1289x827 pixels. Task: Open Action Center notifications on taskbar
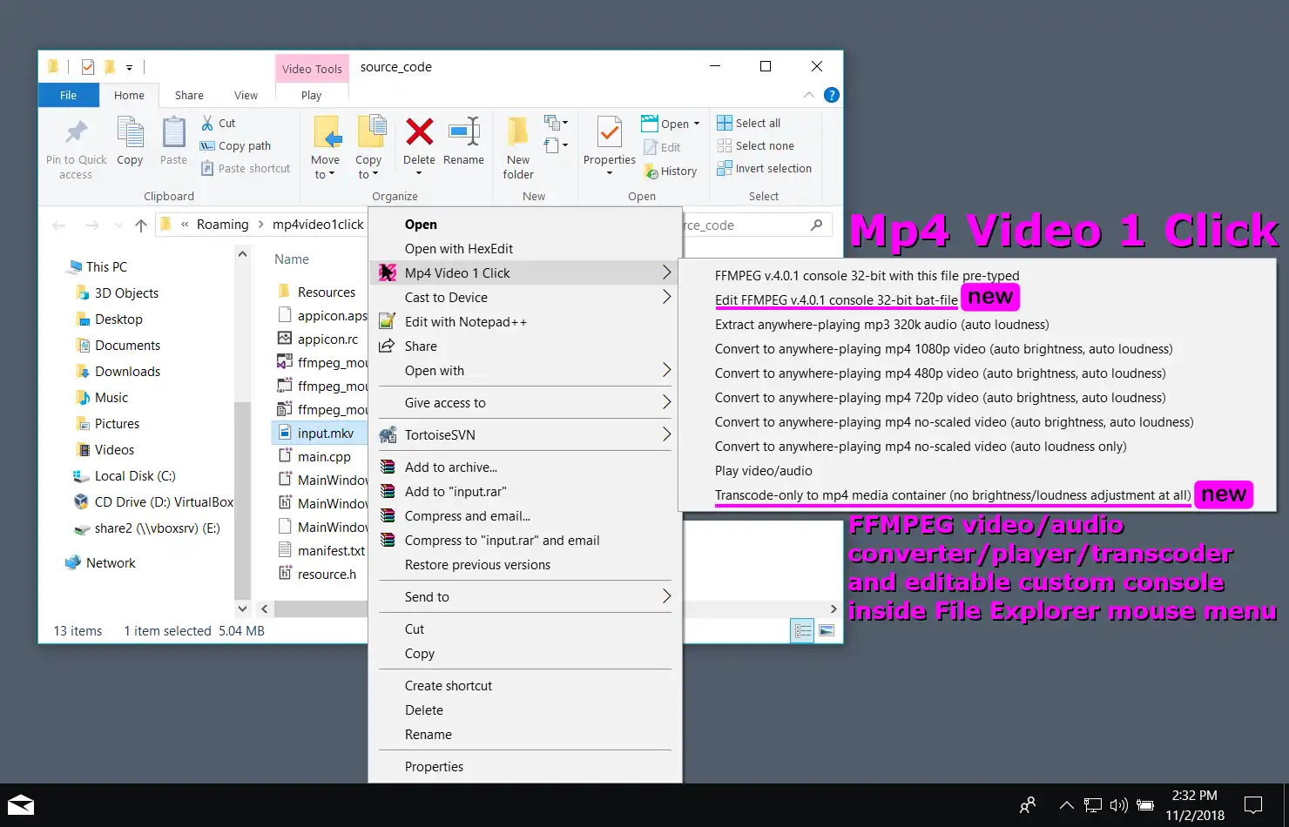(1253, 805)
